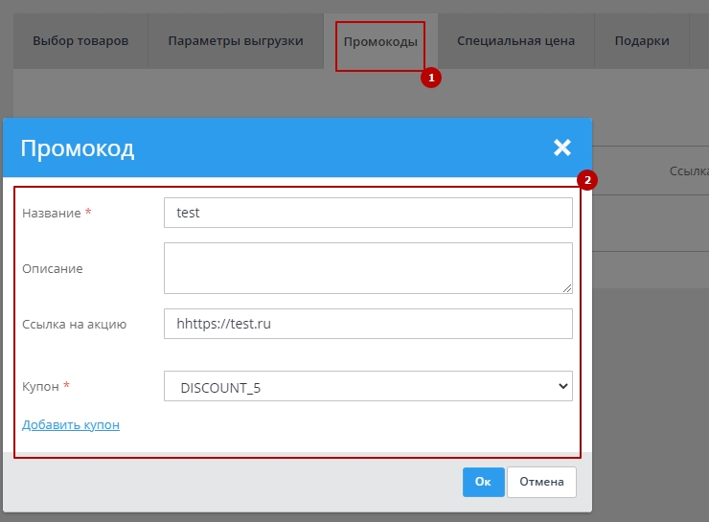Image resolution: width=709 pixels, height=522 pixels.
Task: Click the Название field label
Action: coord(52,213)
